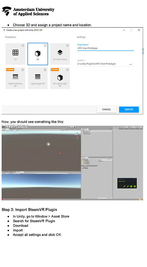Click the headset icon in SteamVR status window
Image resolution: width=147 pixels, height=267 pixels.
[x=120, y=186]
